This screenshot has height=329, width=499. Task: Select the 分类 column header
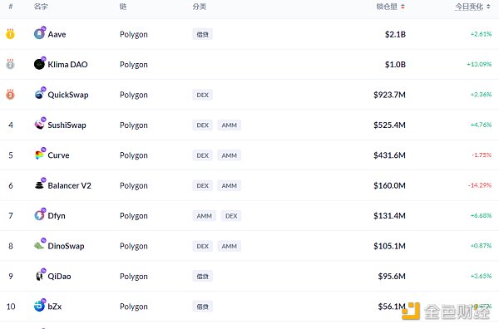[200, 7]
